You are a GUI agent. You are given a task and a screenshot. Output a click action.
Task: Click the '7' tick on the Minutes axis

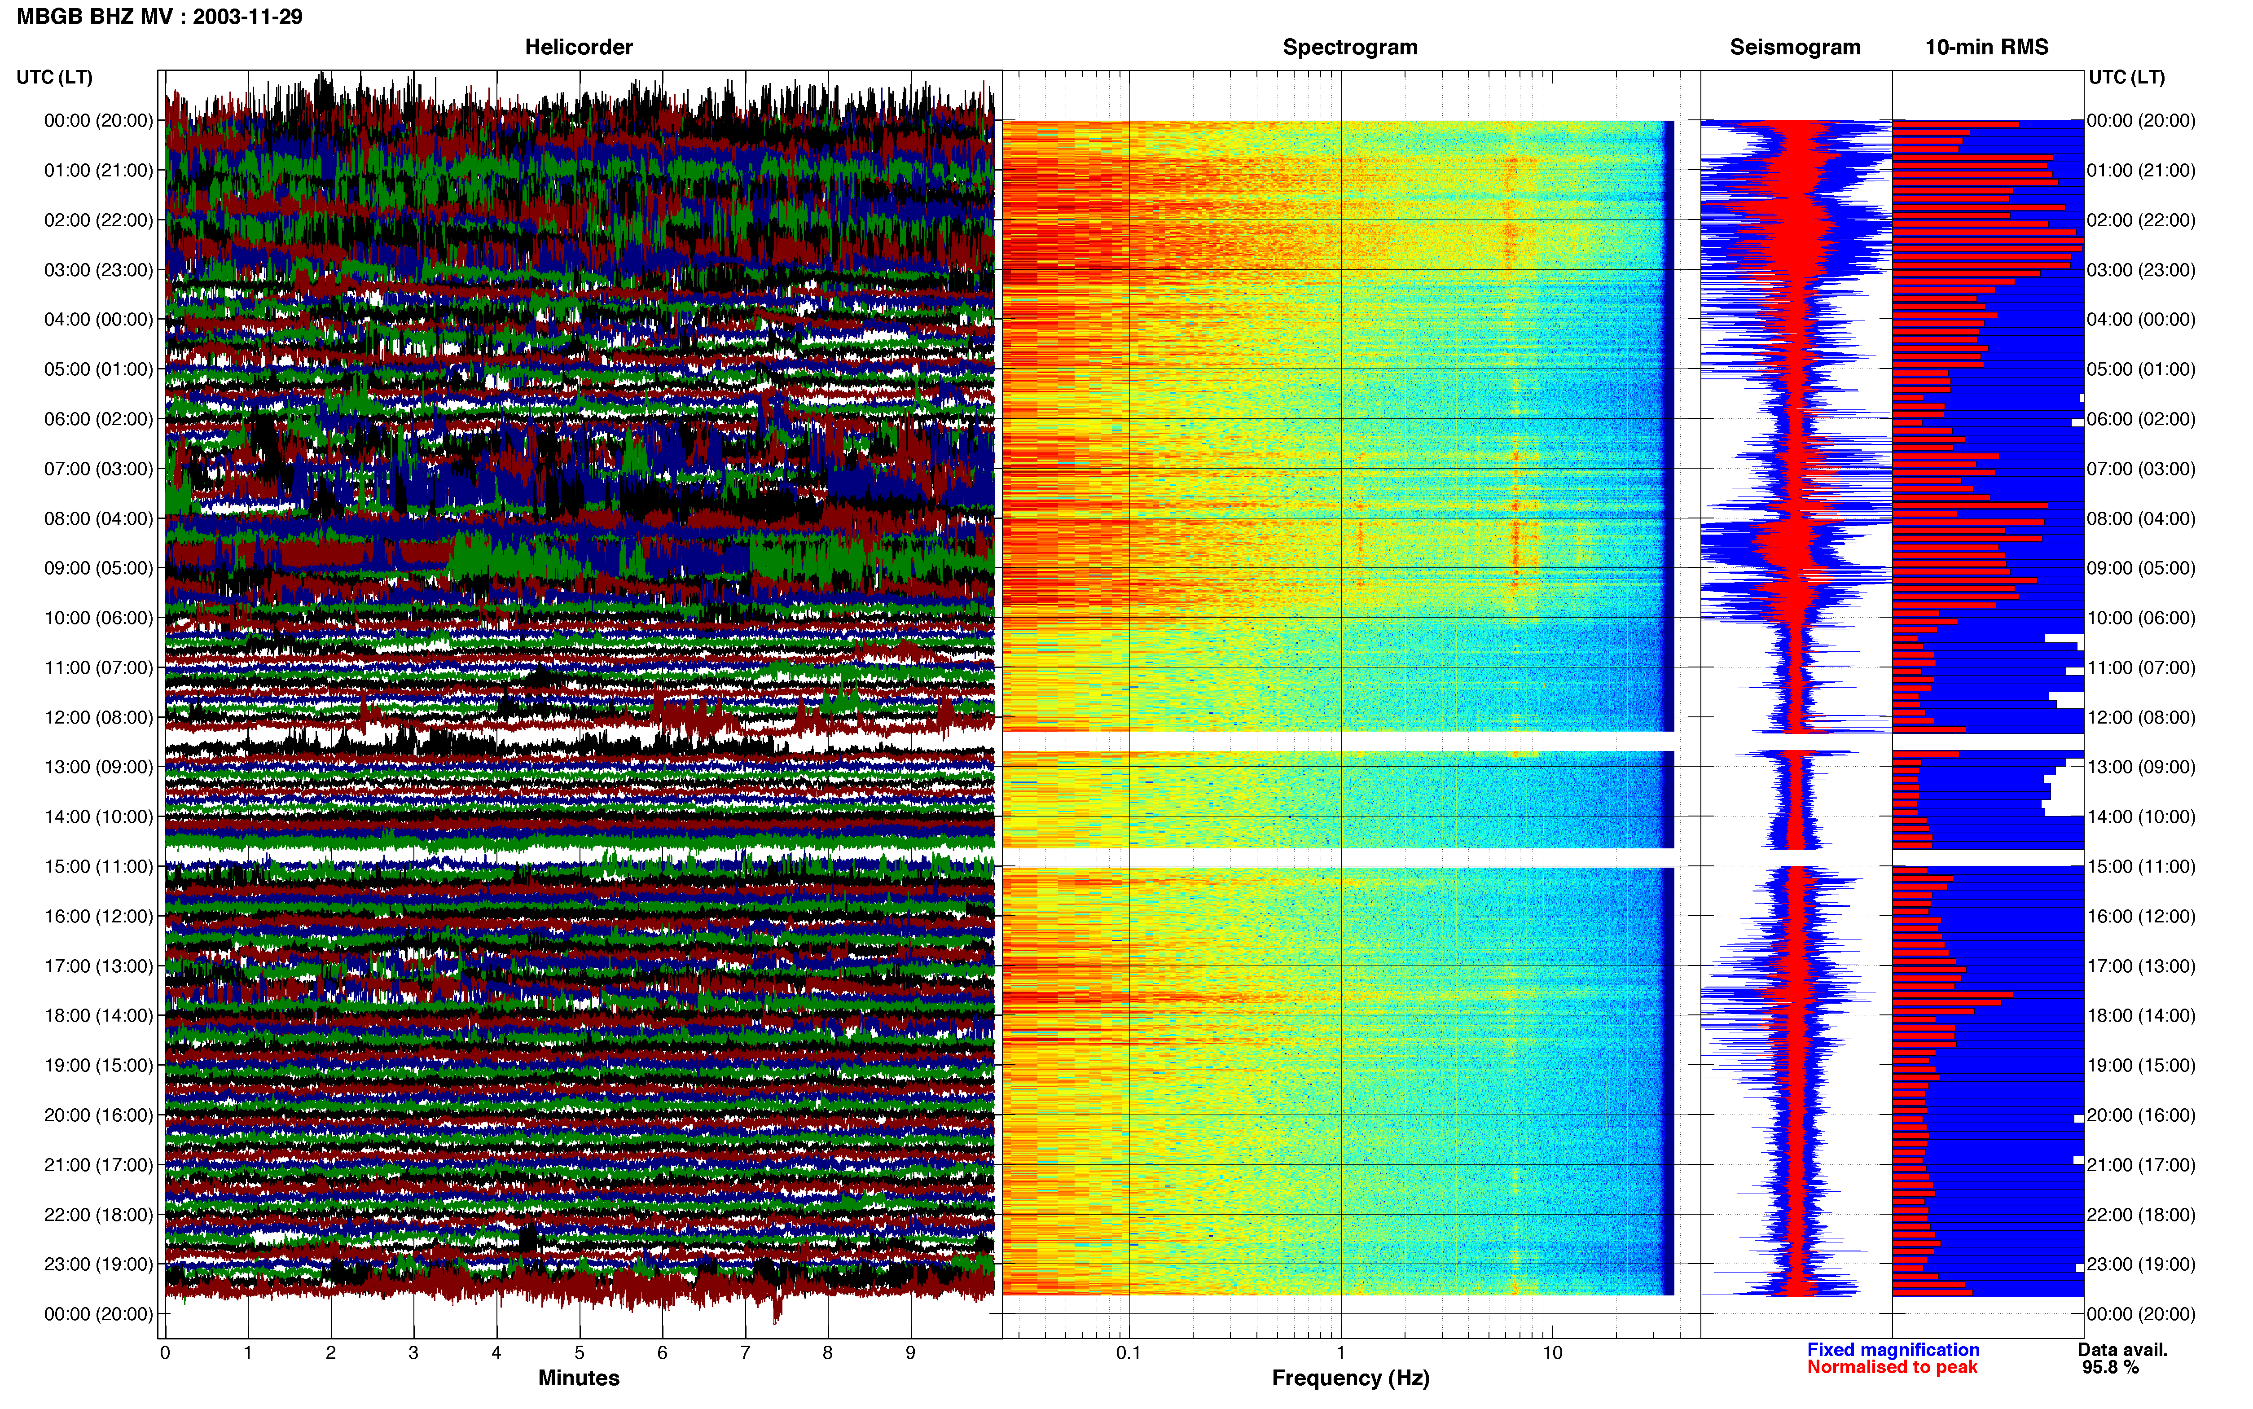(x=746, y=1353)
